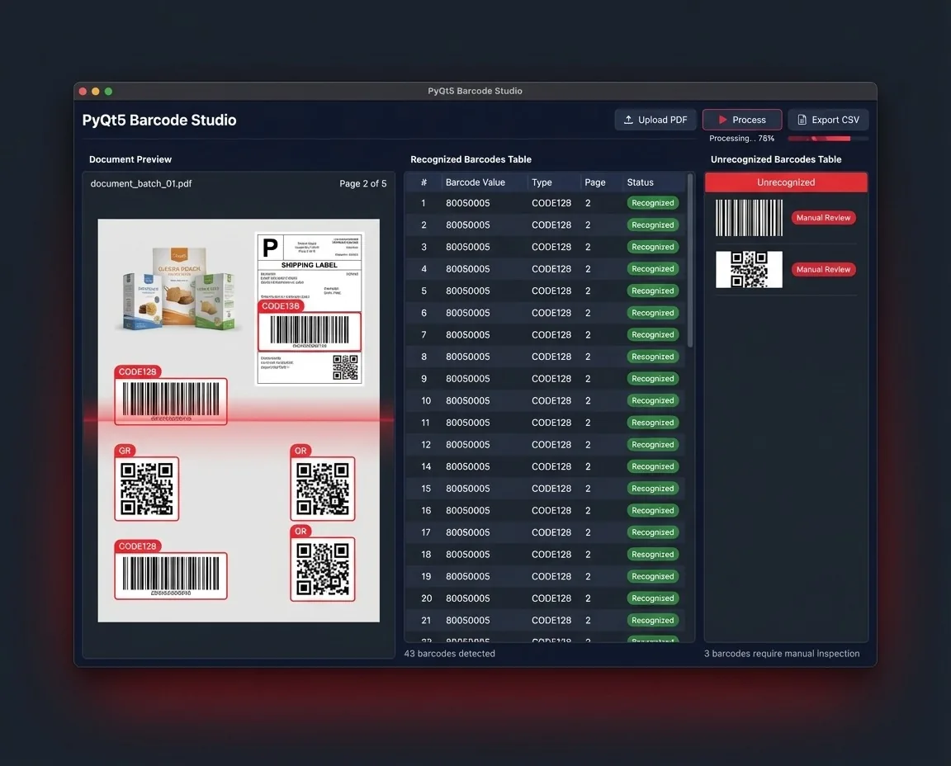Click Manual Review for the QR code
This screenshot has height=766, width=951.
tap(823, 269)
